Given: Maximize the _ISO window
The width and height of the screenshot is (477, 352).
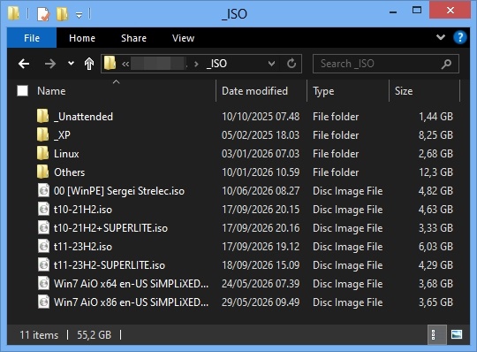Looking at the screenshot, I should (417, 11).
